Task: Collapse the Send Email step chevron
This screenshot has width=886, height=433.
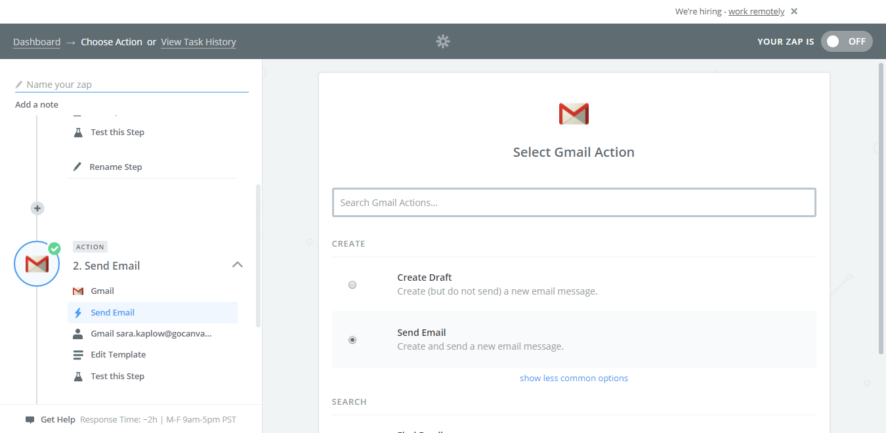Action: (238, 265)
